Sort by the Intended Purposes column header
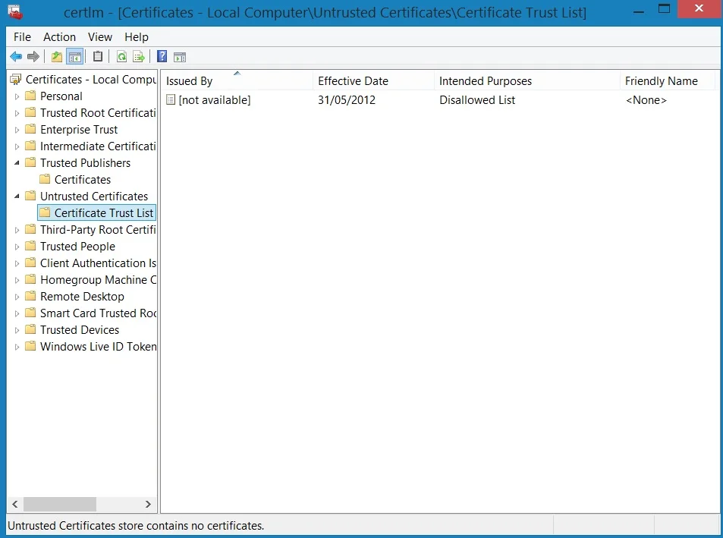Viewport: 723px width, 538px height. 527,80
